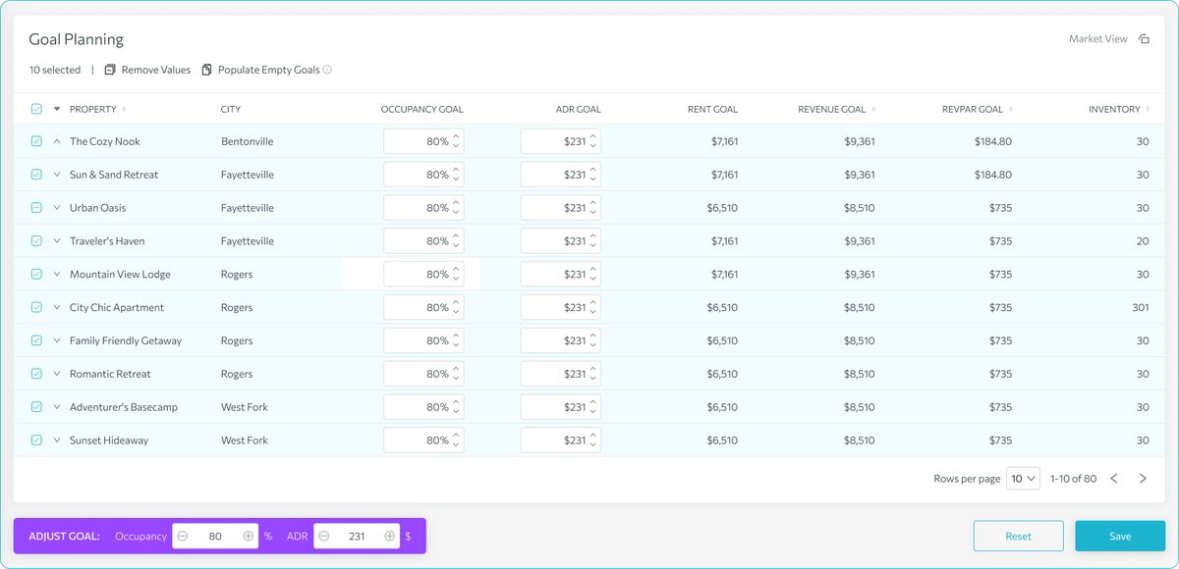Show info tooltip beside Populate Empty Goals
1179x569 pixels.
tap(327, 70)
